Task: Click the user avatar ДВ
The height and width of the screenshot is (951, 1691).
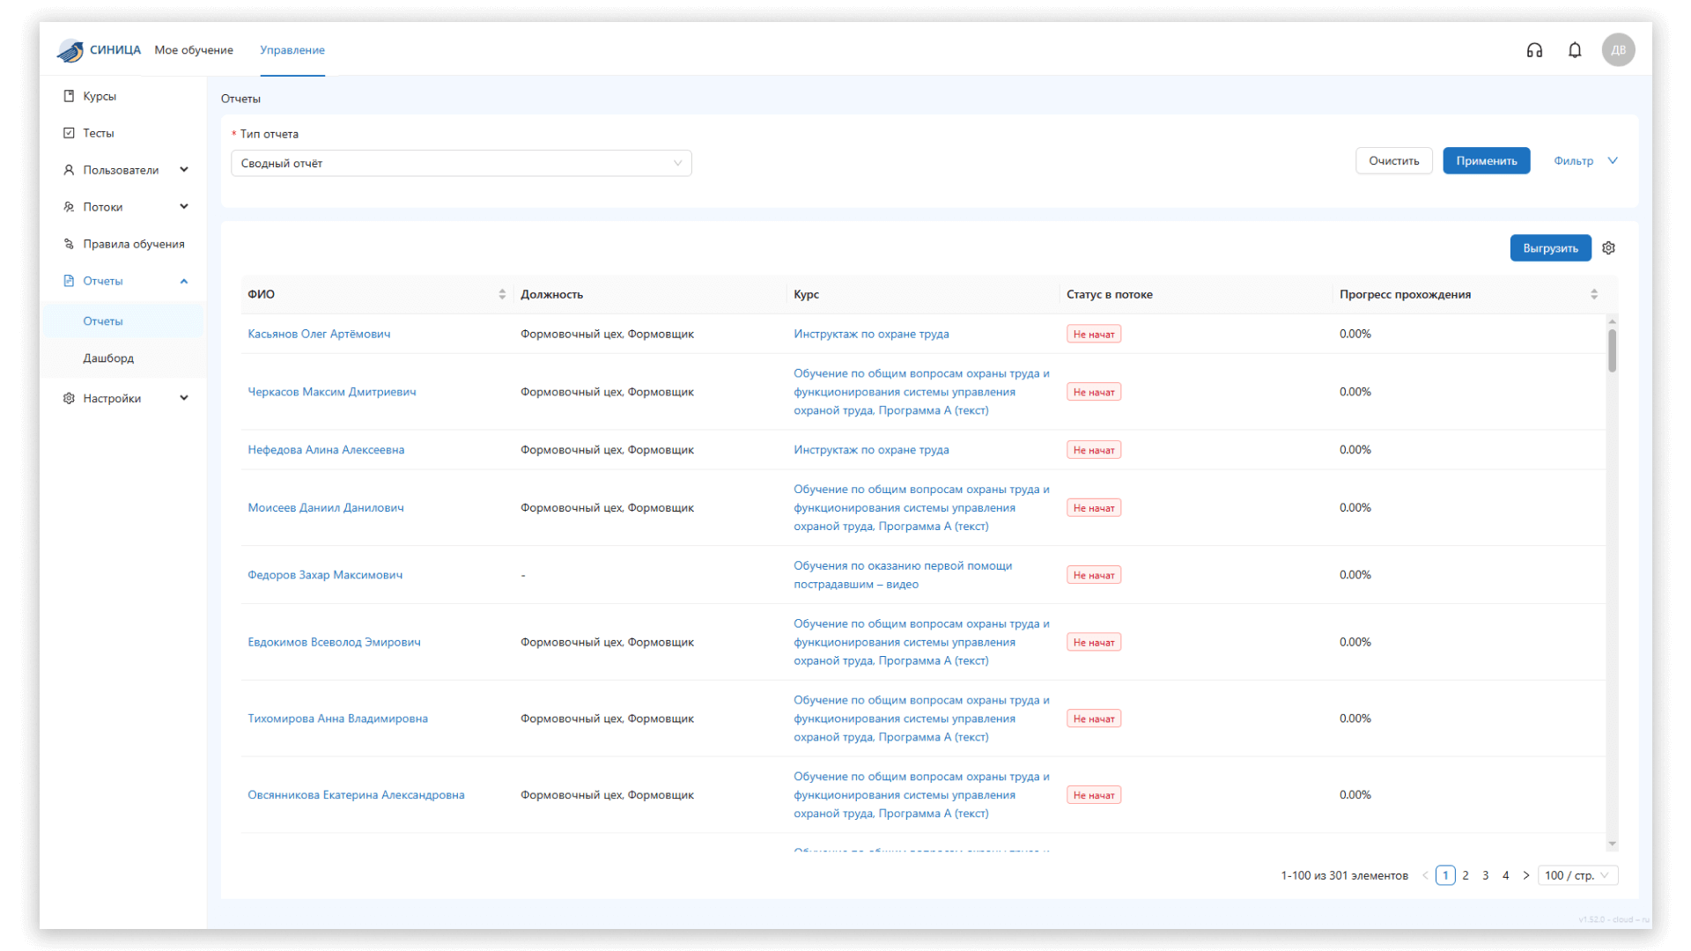Action: point(1618,50)
